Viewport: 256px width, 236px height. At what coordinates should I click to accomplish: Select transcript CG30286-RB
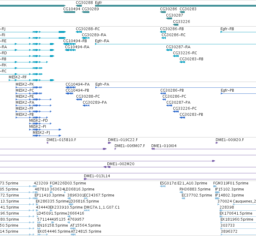(x=172, y=29)
